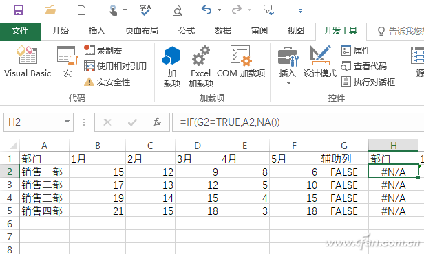The image size is (424, 254).
Task: Toggle Use Relative References (使用相对引用)
Action: [x=115, y=66]
